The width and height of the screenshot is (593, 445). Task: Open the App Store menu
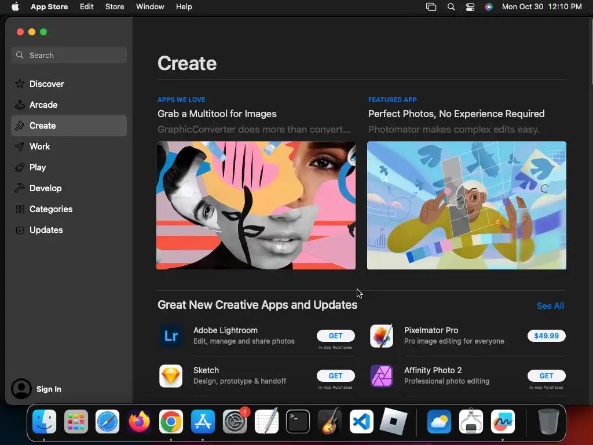(x=49, y=6)
